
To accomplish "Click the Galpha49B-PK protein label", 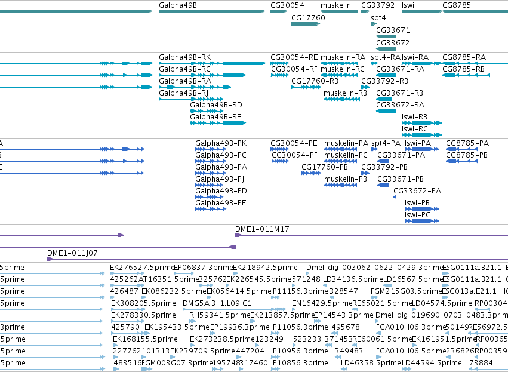I will click(x=221, y=143).
